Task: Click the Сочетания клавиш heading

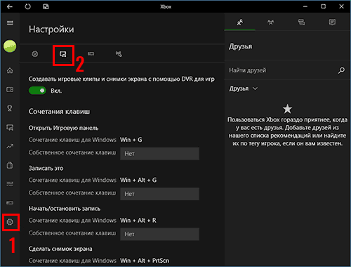Action: (59, 112)
